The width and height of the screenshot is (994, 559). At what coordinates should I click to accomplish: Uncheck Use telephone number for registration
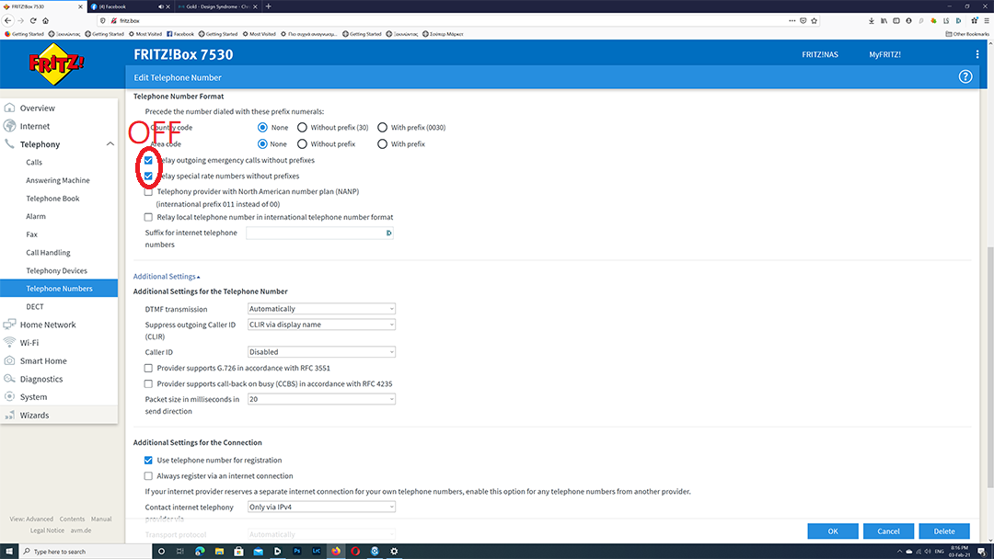coord(148,461)
